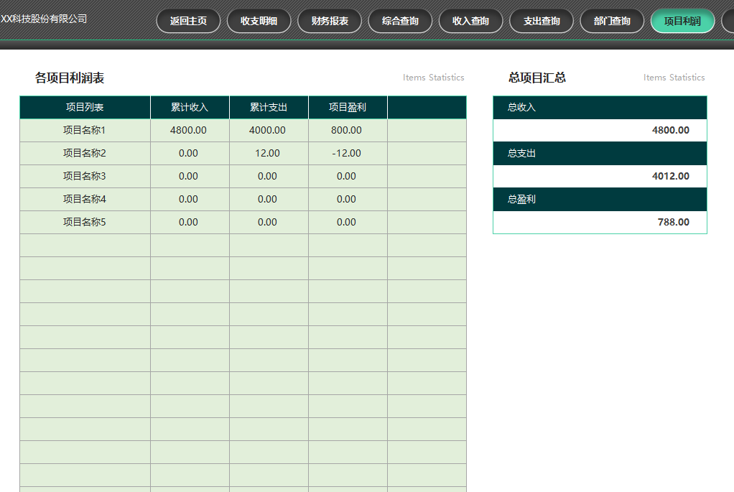Click the 返回主页 navigation button
The width and height of the screenshot is (734, 492).
(x=188, y=21)
